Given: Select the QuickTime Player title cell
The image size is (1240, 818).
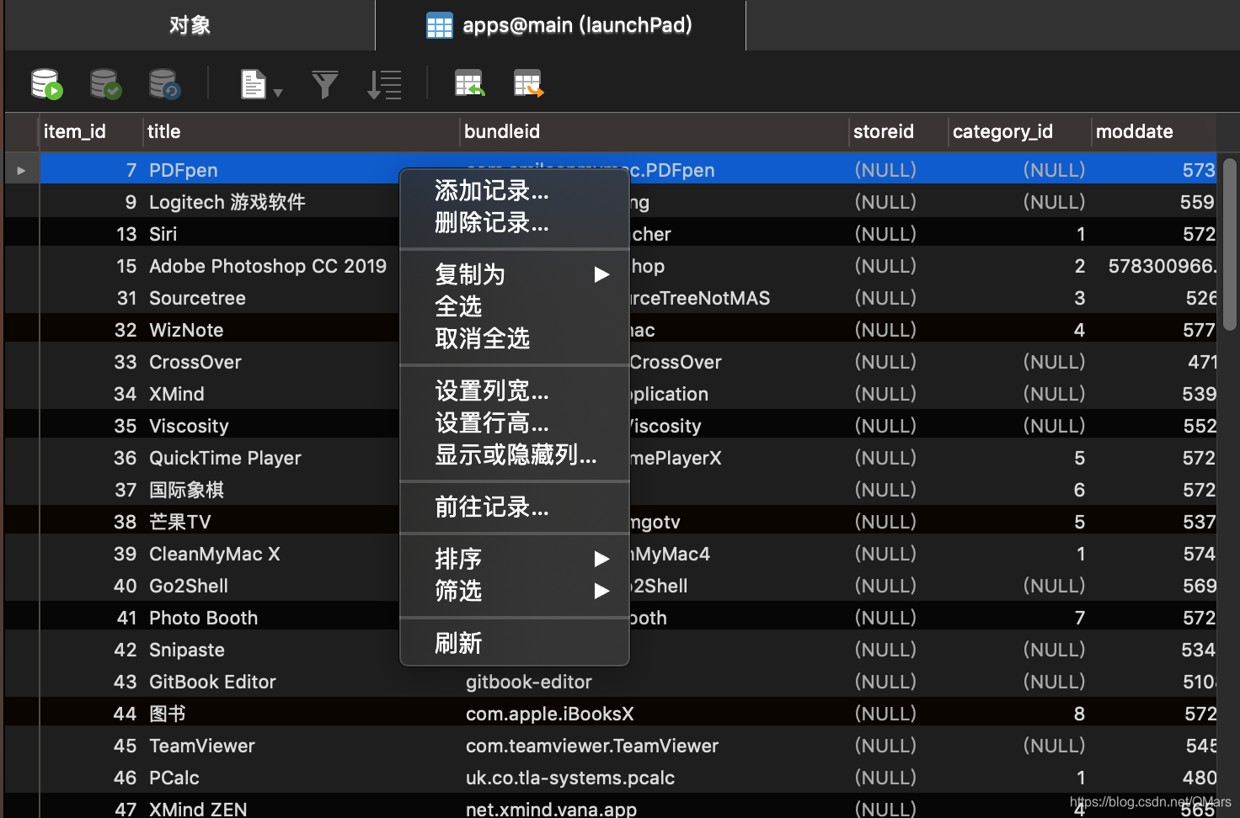Looking at the screenshot, I should point(225,458).
